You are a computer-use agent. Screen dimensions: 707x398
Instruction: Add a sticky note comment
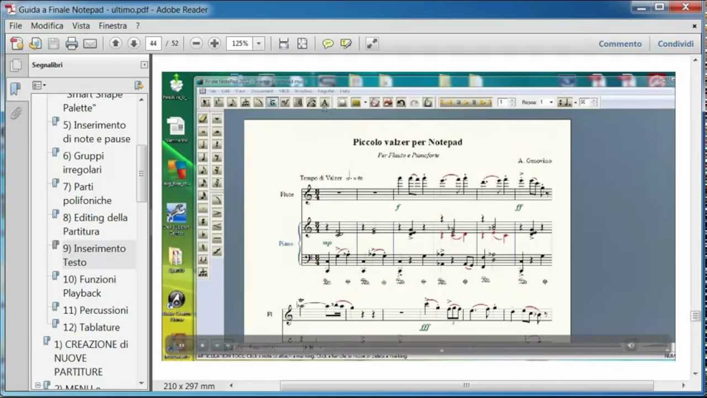pos(328,44)
